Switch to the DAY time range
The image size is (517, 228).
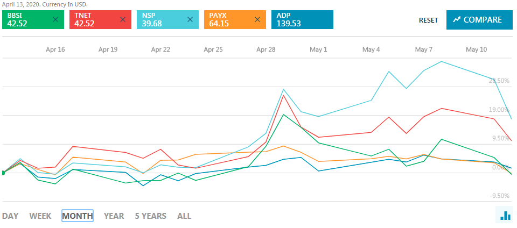click(10, 216)
